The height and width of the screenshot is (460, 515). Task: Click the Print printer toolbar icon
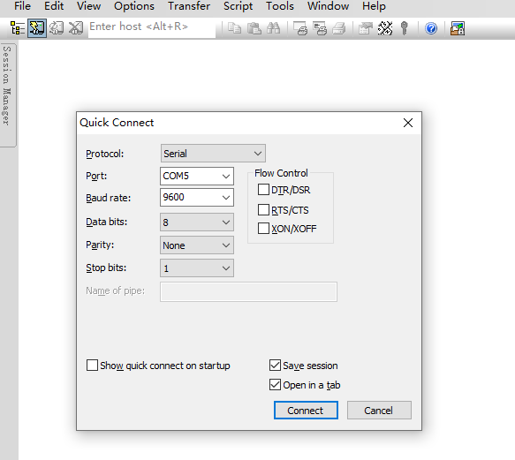pos(338,28)
